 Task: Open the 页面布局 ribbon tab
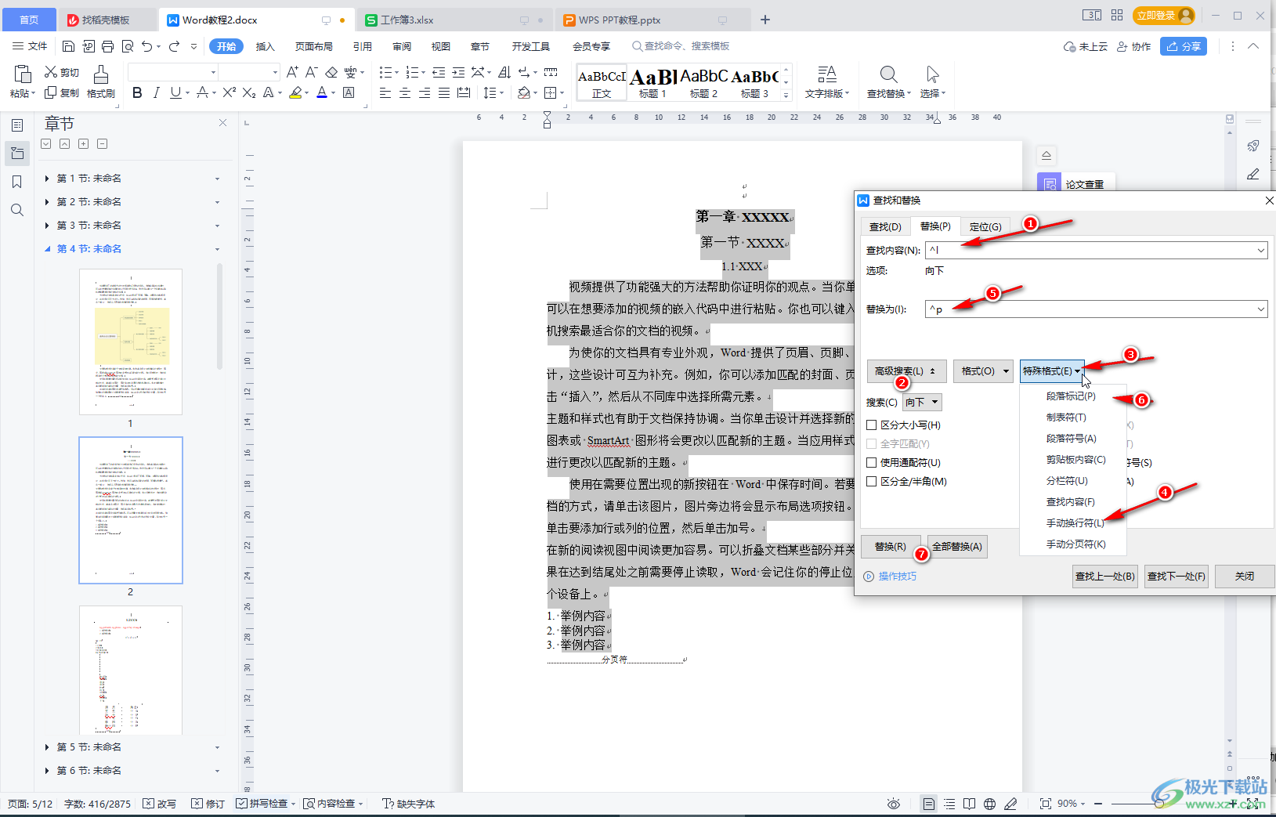(x=314, y=46)
